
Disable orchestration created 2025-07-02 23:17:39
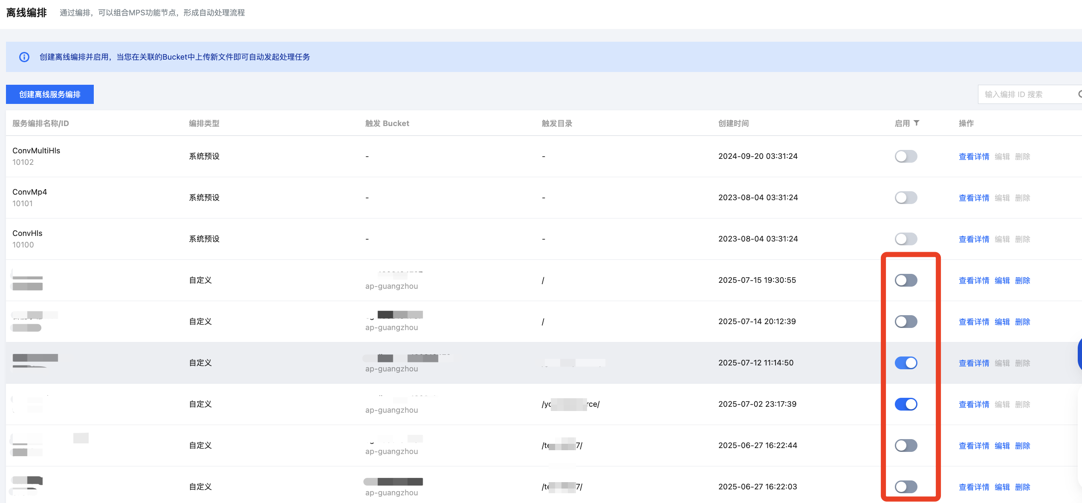click(x=906, y=404)
